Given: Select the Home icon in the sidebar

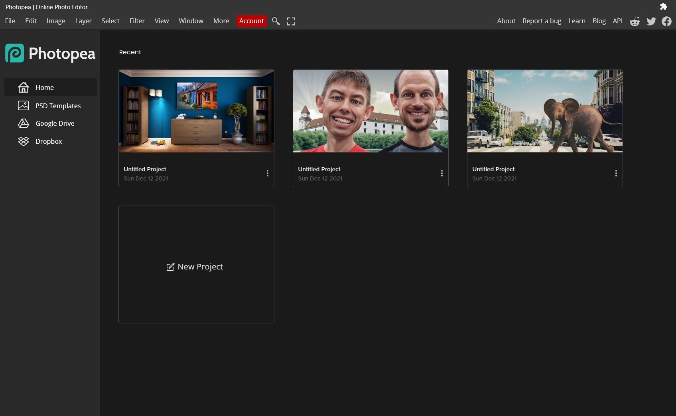Looking at the screenshot, I should coord(24,87).
